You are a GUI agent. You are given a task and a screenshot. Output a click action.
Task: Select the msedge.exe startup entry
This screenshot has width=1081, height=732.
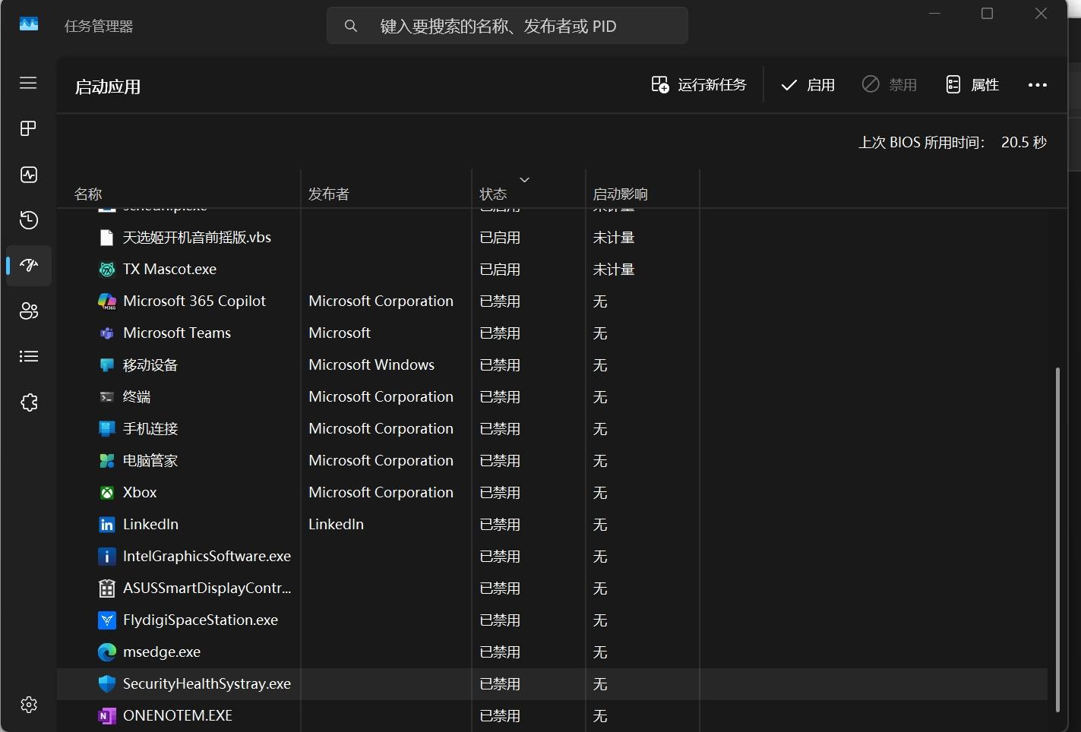162,652
